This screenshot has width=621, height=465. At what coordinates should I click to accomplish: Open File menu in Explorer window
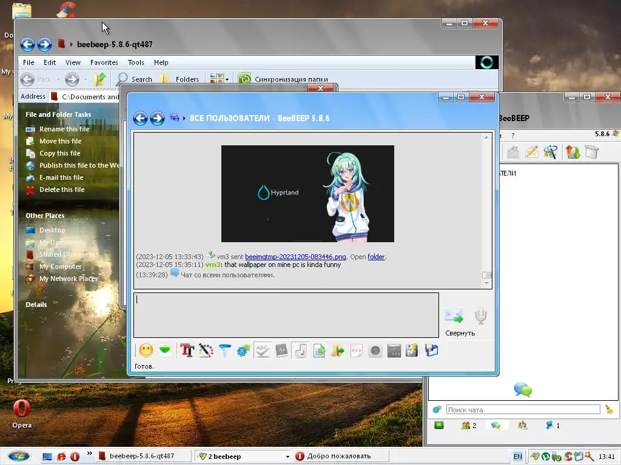tap(29, 62)
